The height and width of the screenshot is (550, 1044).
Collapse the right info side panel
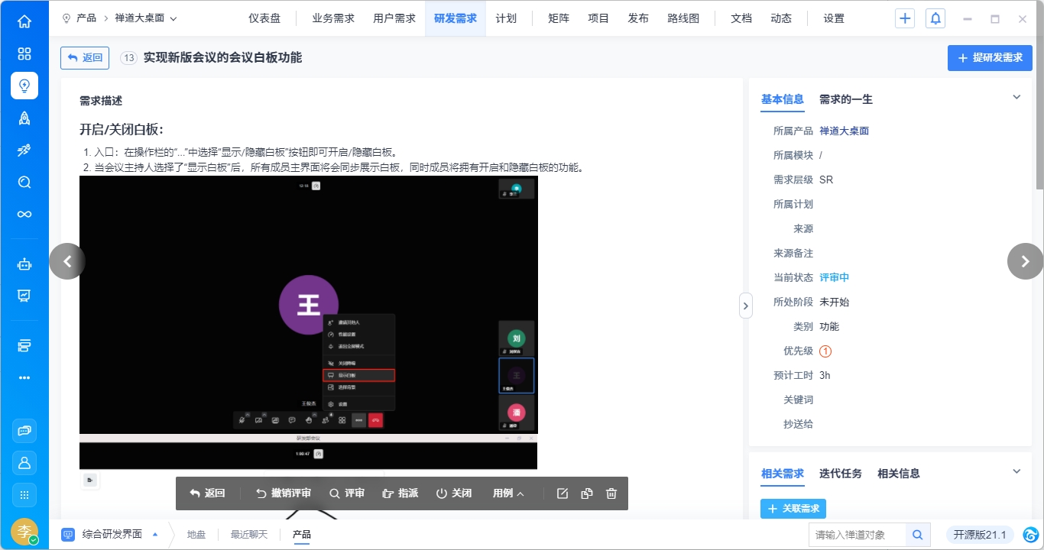coord(746,306)
